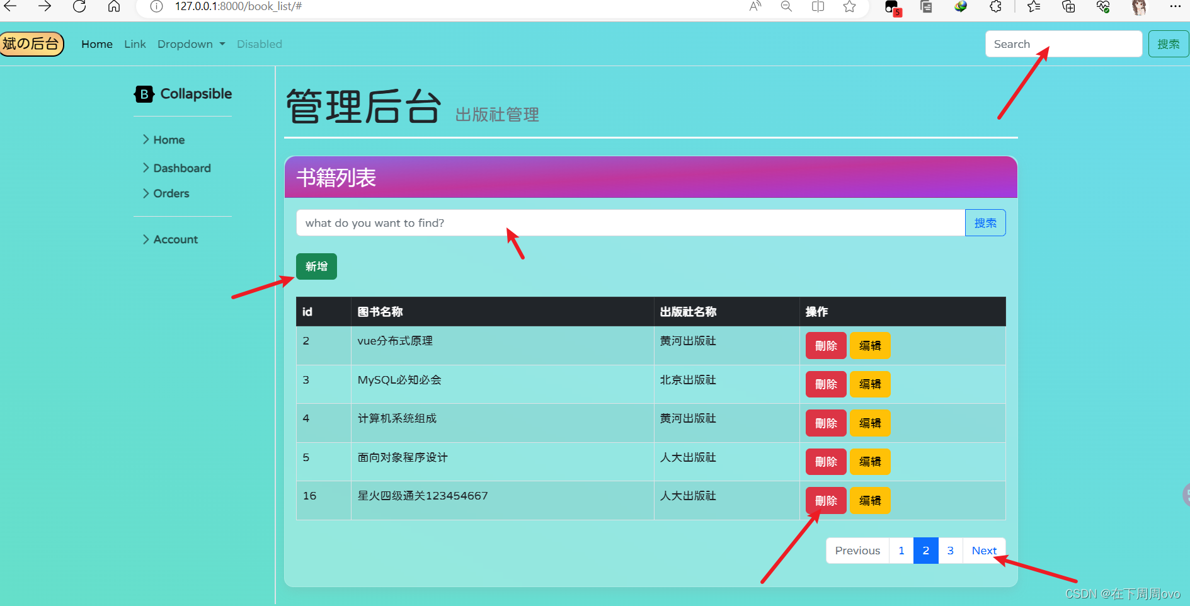Screen dimensions: 1190x606
Task: Open the browser split screen icon
Action: (x=817, y=7)
